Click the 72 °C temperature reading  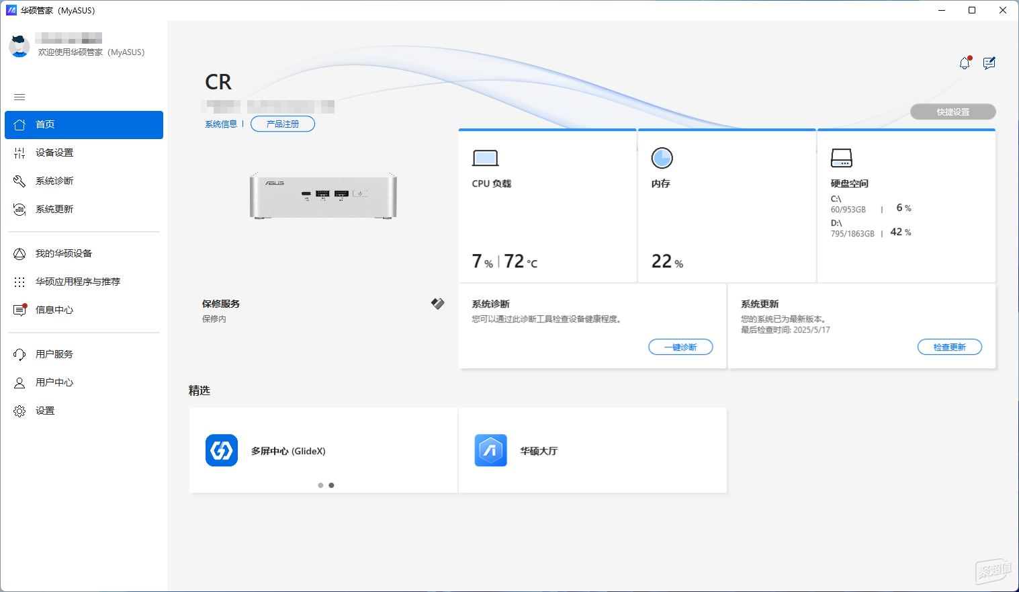pyautogui.click(x=521, y=261)
